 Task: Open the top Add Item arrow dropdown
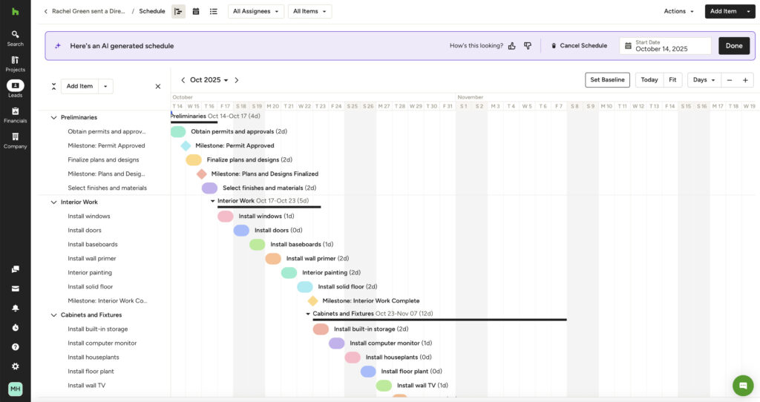click(748, 11)
